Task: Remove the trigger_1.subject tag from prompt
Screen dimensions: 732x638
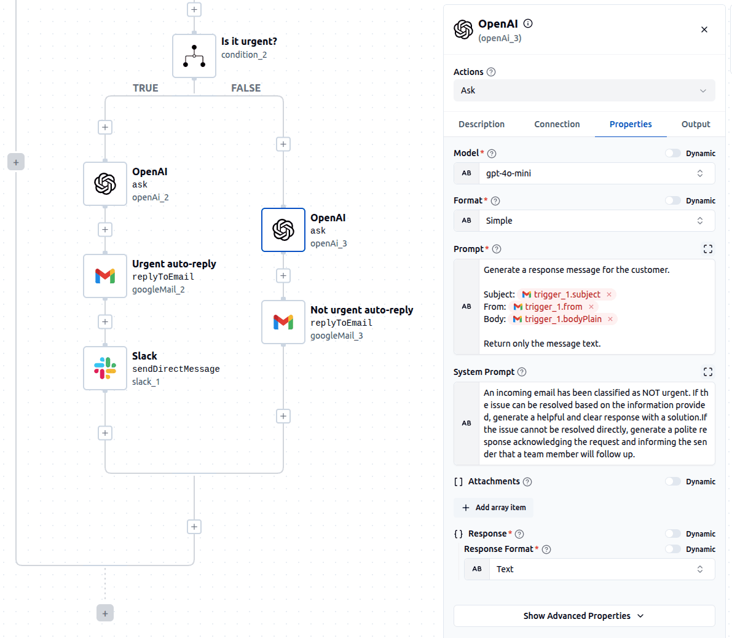Action: (609, 294)
